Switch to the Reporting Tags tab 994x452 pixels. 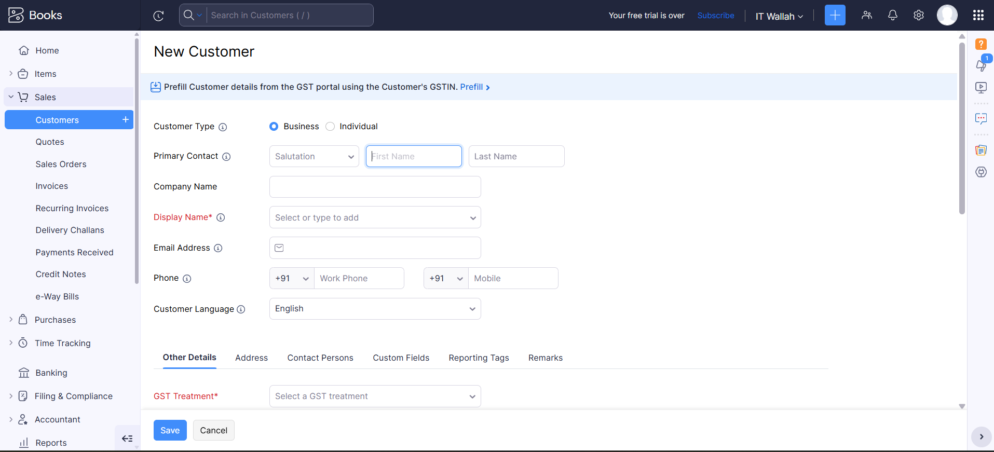479,358
